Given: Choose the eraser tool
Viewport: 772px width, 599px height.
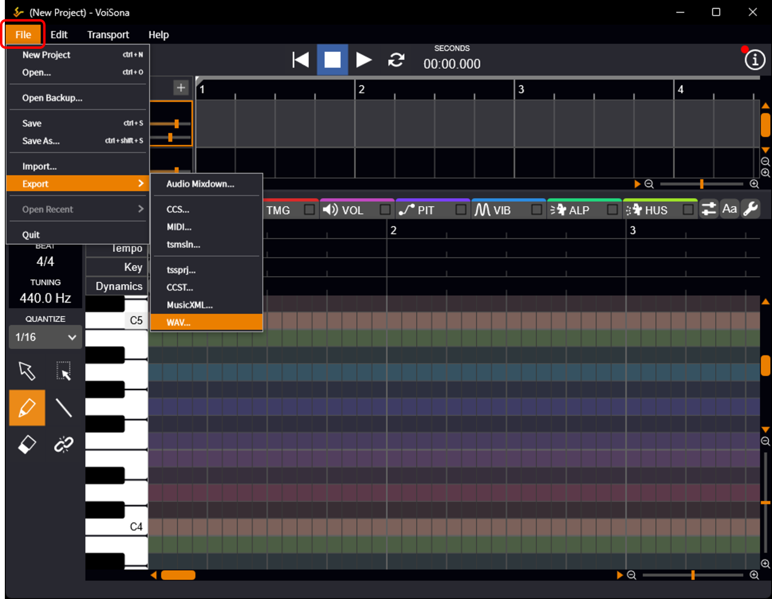Looking at the screenshot, I should click(27, 445).
